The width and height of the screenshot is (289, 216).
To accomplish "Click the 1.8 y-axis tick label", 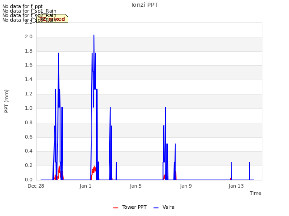I will (28, 51).
